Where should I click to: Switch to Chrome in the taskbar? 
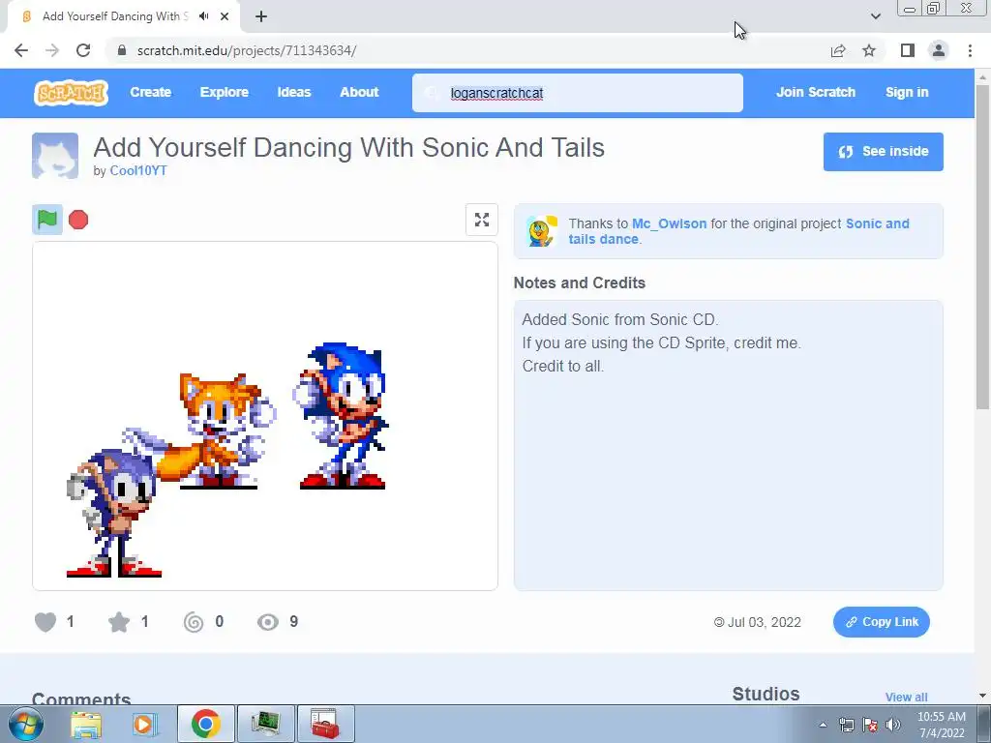[206, 724]
